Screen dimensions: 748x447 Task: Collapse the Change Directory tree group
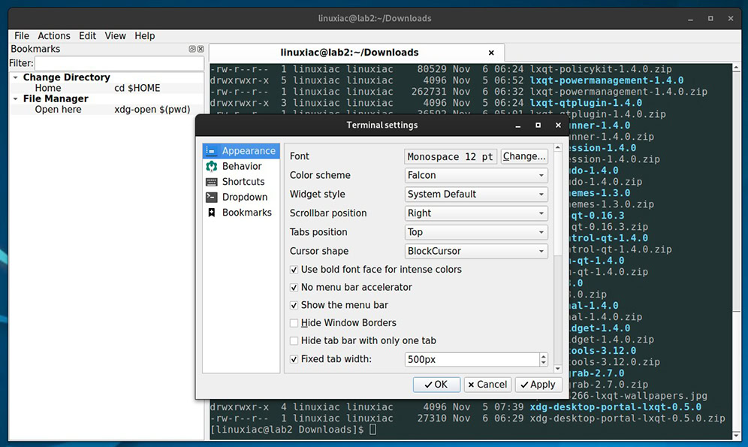[x=15, y=77]
